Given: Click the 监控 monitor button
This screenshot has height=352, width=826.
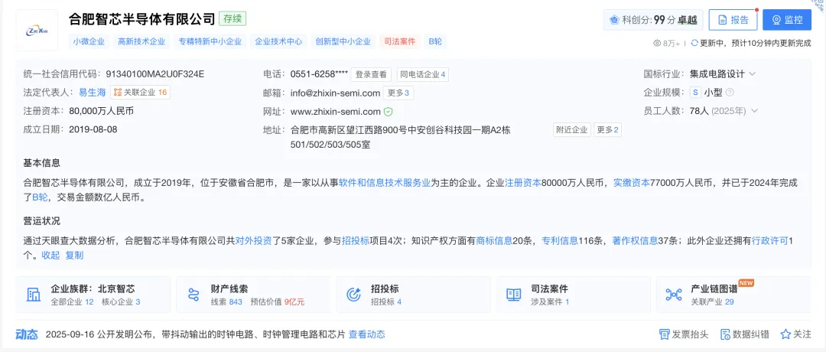Looking at the screenshot, I should [x=787, y=20].
